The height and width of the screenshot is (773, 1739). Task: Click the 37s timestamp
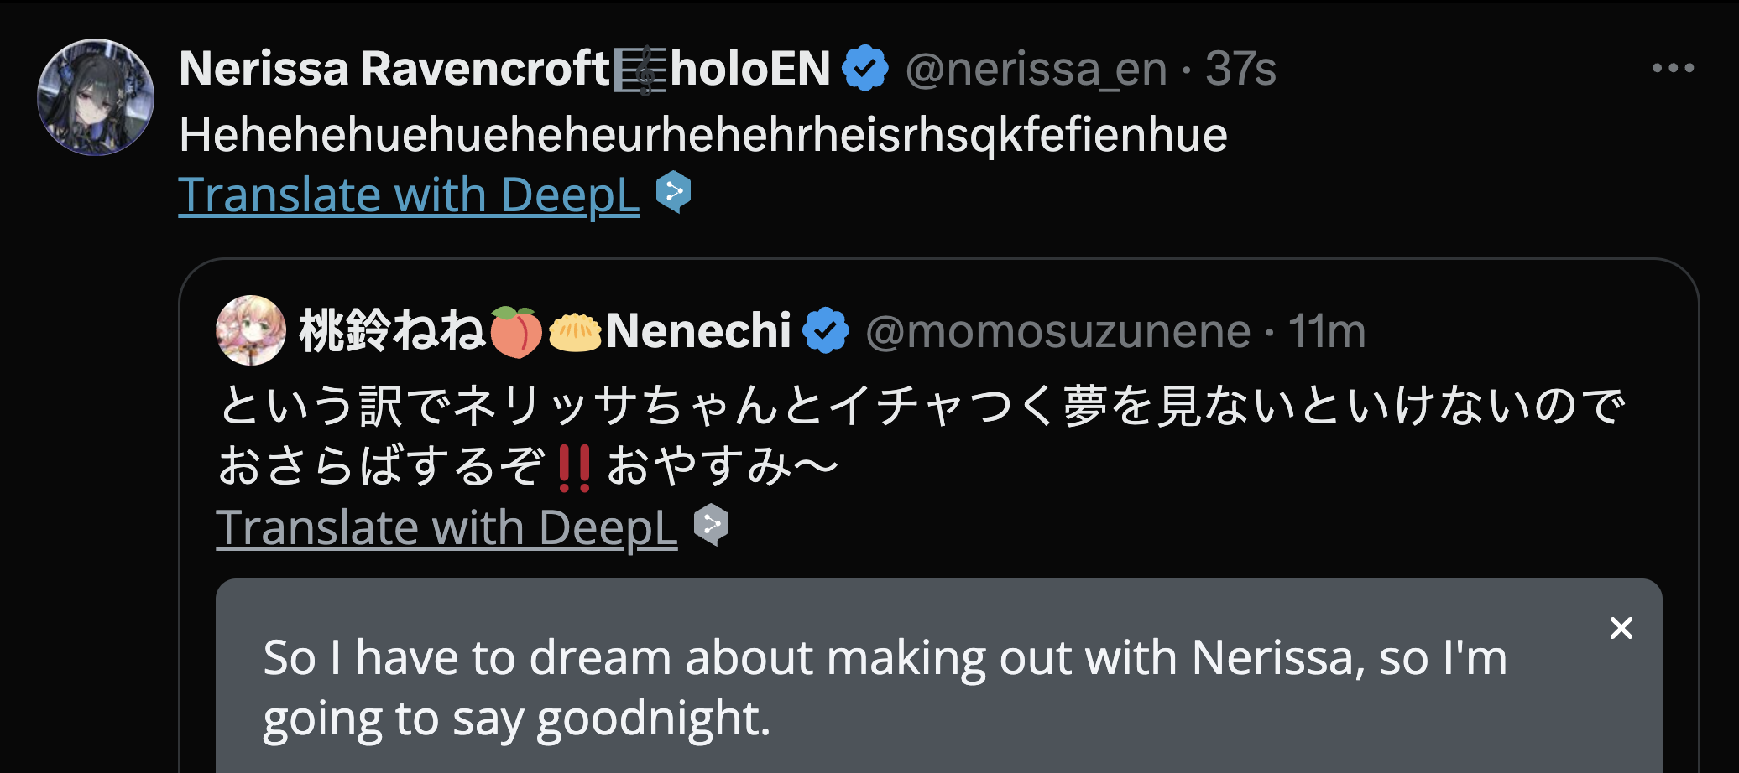(x=1240, y=69)
